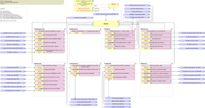Viewport: 205px width, 108px height.
Task: Select the RÚVZ TN node
Action: click(x=75, y=67)
